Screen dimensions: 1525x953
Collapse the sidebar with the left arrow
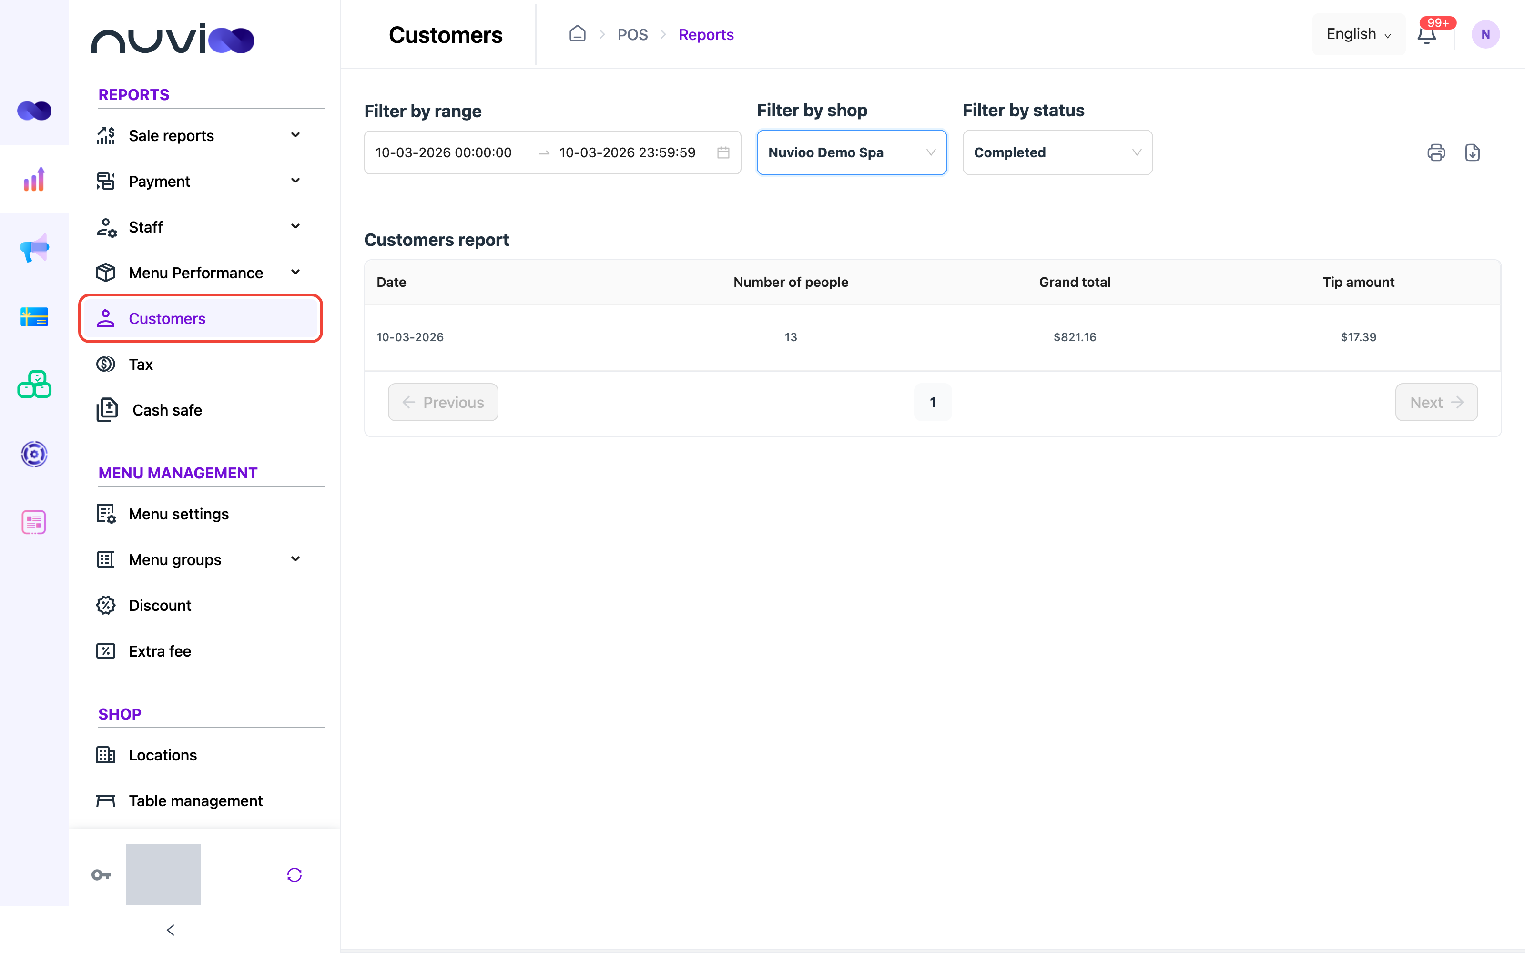pos(170,930)
